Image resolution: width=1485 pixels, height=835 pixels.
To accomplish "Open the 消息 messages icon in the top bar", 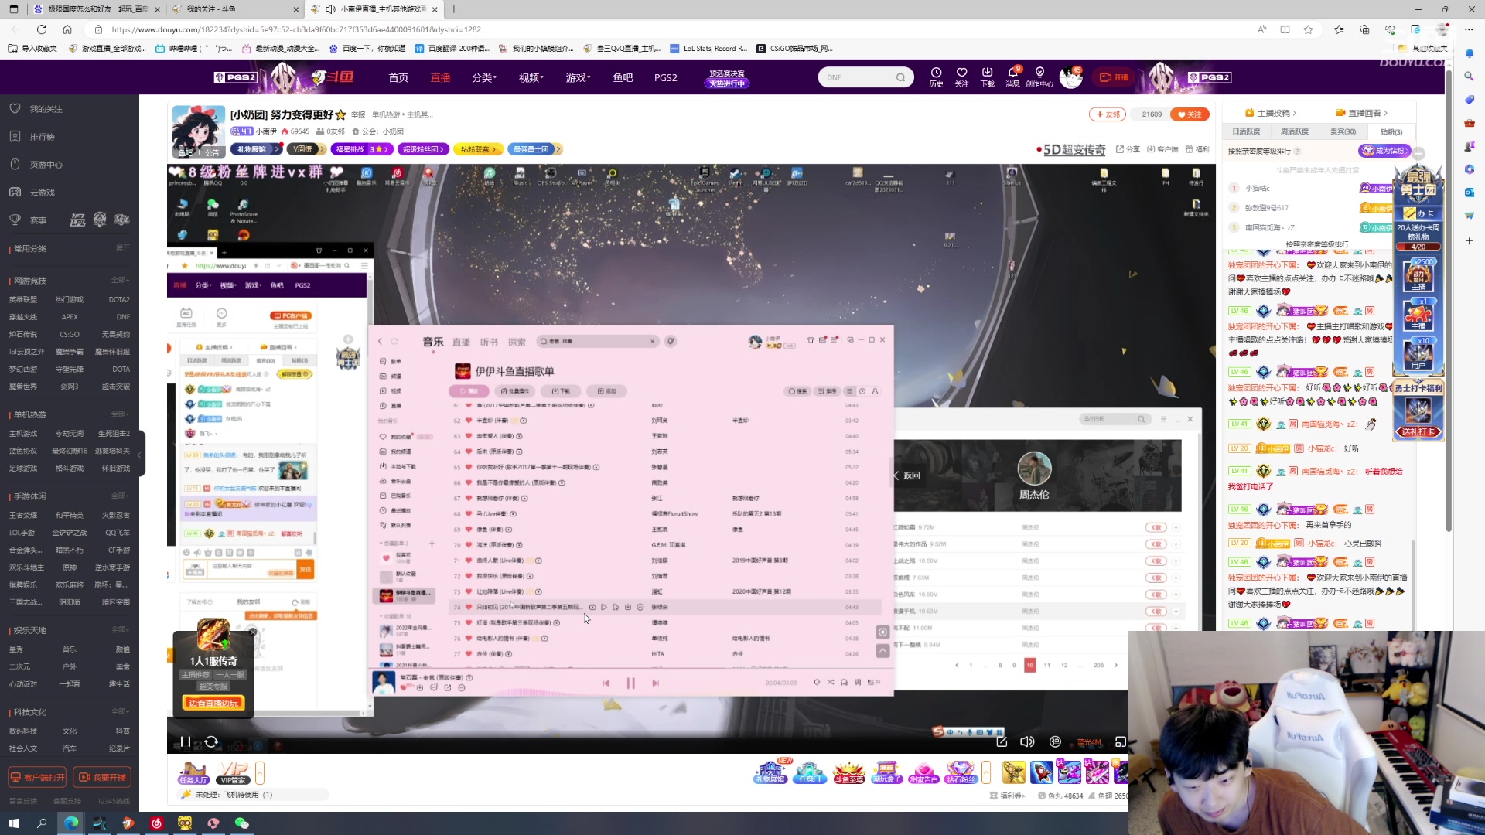I will click(x=1014, y=77).
